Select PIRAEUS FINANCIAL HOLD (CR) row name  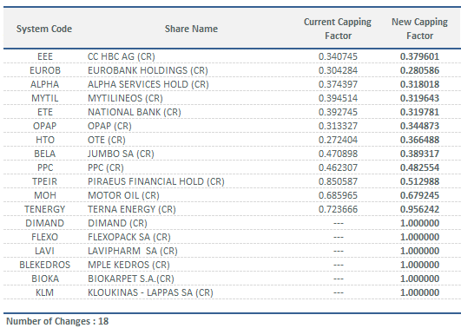tap(155, 181)
